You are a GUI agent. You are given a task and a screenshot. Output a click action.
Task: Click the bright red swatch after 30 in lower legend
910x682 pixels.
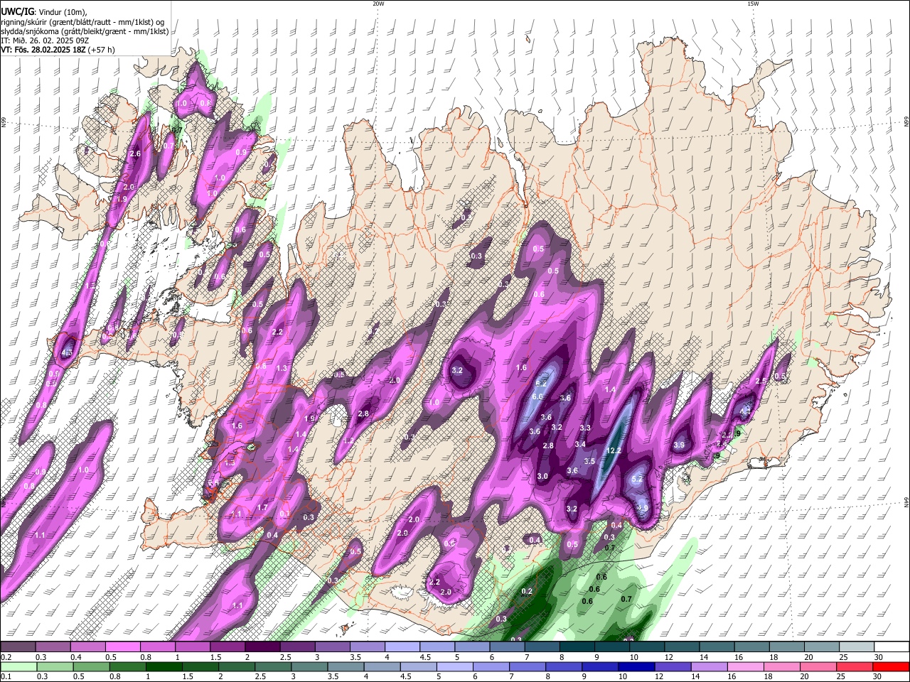pyautogui.click(x=891, y=667)
